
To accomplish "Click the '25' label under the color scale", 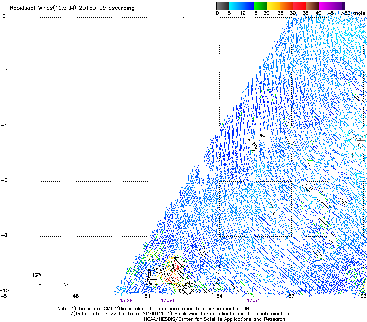I will pos(280,13).
